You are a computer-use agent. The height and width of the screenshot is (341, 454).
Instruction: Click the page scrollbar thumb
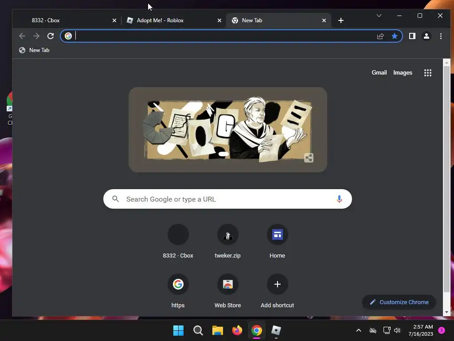click(446, 178)
